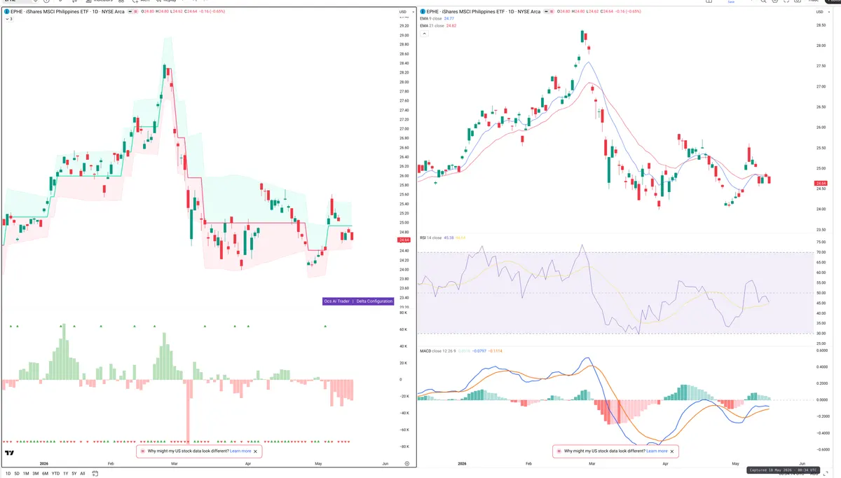
Task: Close the right chart's stock data notice
Action: tap(672, 451)
